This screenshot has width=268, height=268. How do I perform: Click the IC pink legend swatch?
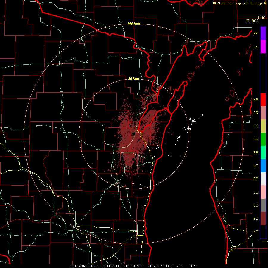263,192
